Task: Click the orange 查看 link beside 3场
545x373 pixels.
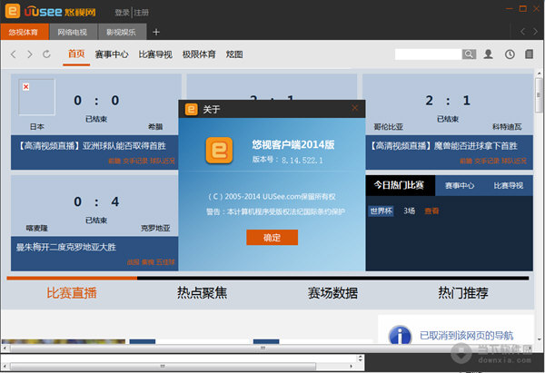Action: point(431,211)
